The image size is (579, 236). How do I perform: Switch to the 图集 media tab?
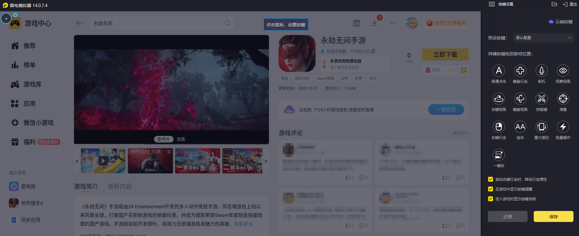(x=181, y=139)
